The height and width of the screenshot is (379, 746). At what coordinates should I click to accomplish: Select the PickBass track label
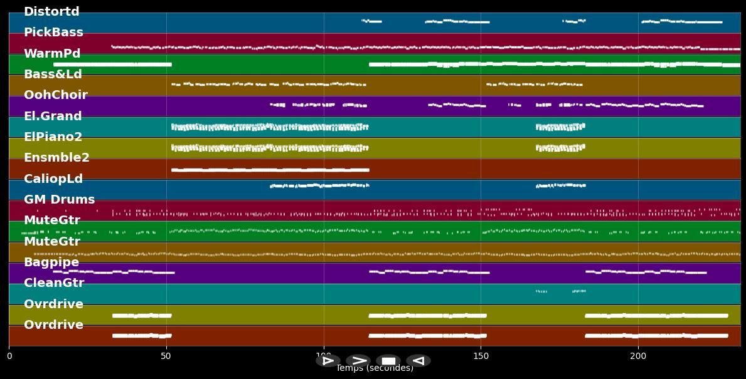point(53,33)
